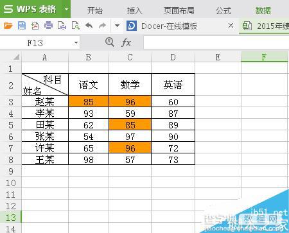The height and width of the screenshot is (233, 289).
Task: Click orange cell 96 in row 7
Action: [x=130, y=148]
